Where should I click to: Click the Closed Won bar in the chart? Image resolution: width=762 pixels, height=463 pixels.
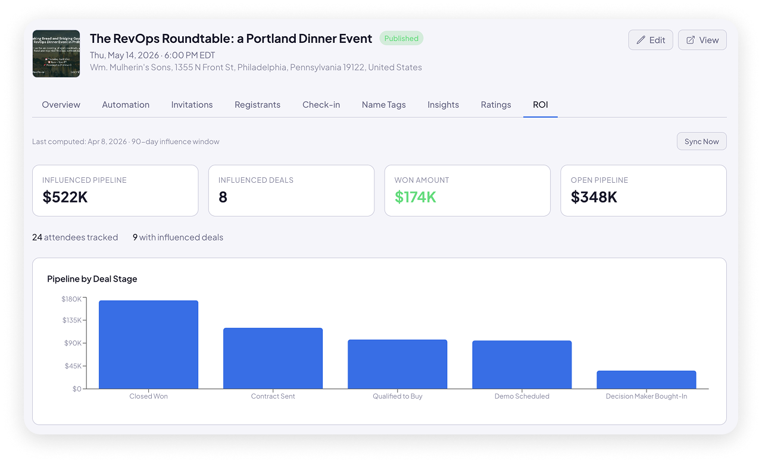point(148,344)
